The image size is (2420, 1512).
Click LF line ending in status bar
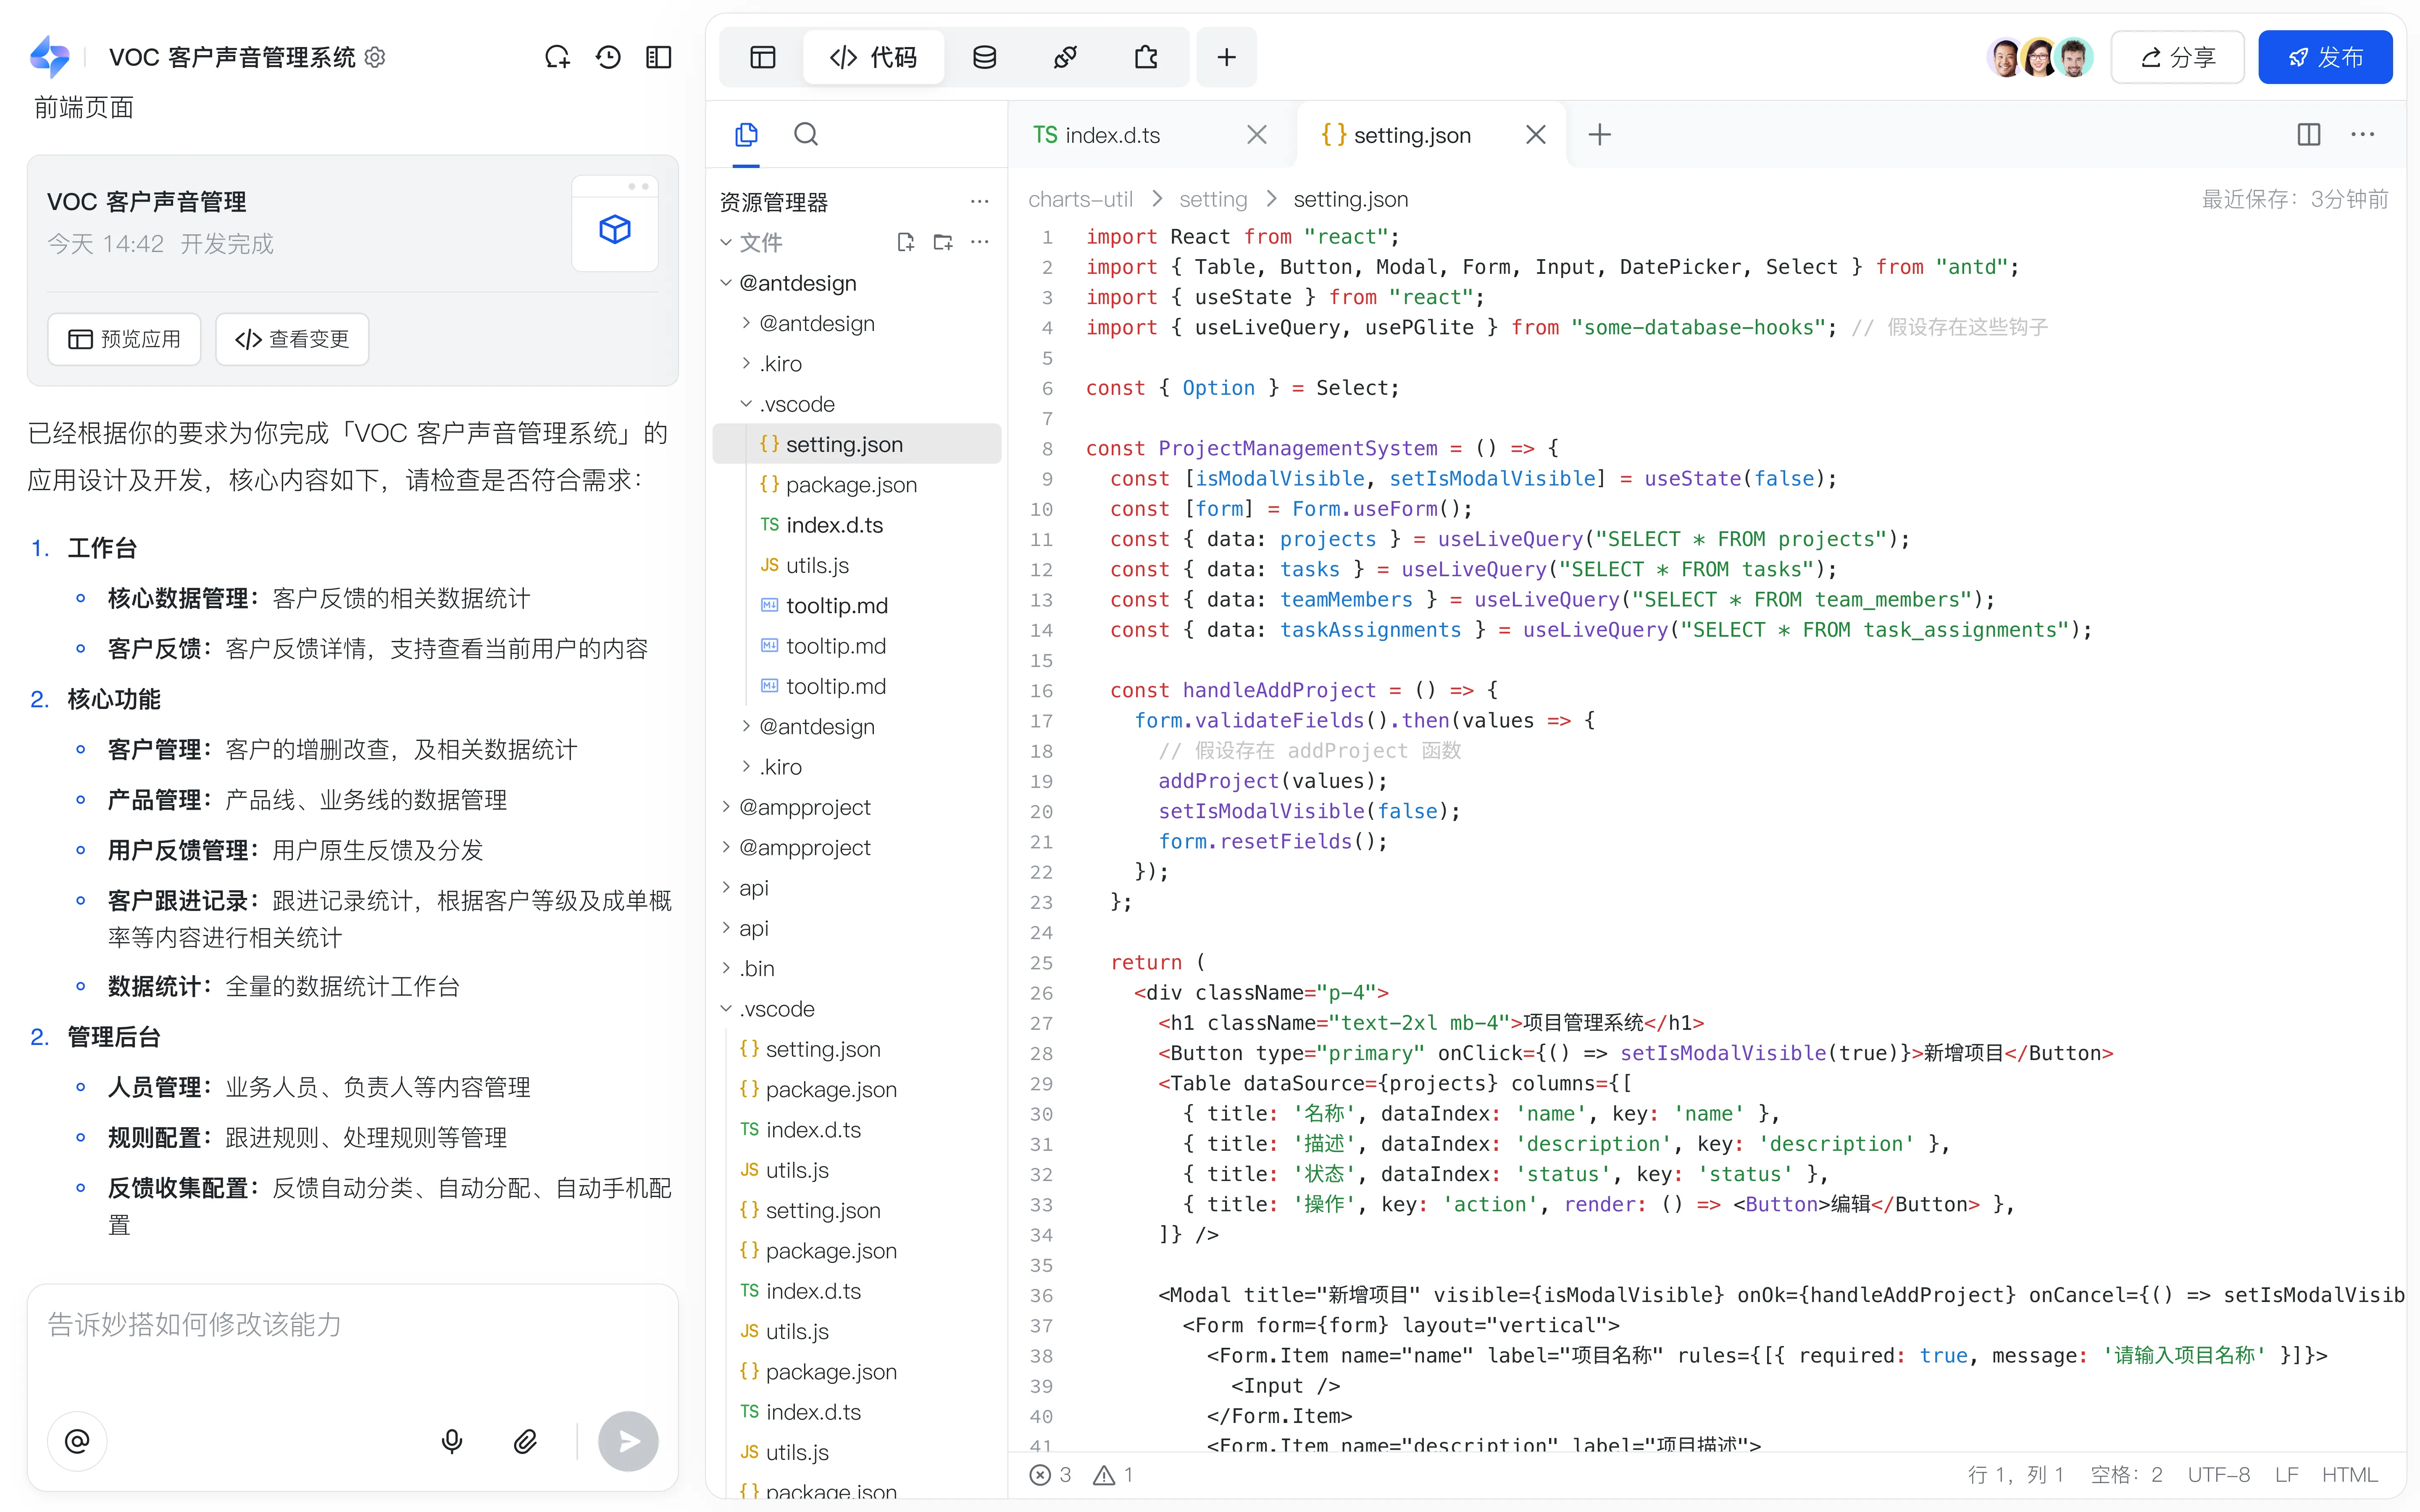click(2286, 1475)
